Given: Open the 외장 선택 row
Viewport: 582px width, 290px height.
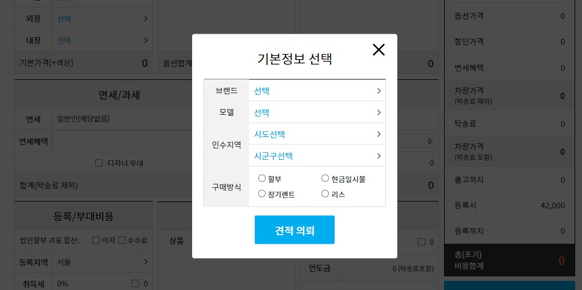Looking at the screenshot, I should 102,19.
